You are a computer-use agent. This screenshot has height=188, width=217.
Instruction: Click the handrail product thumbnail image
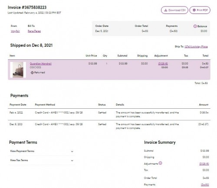(18, 70)
